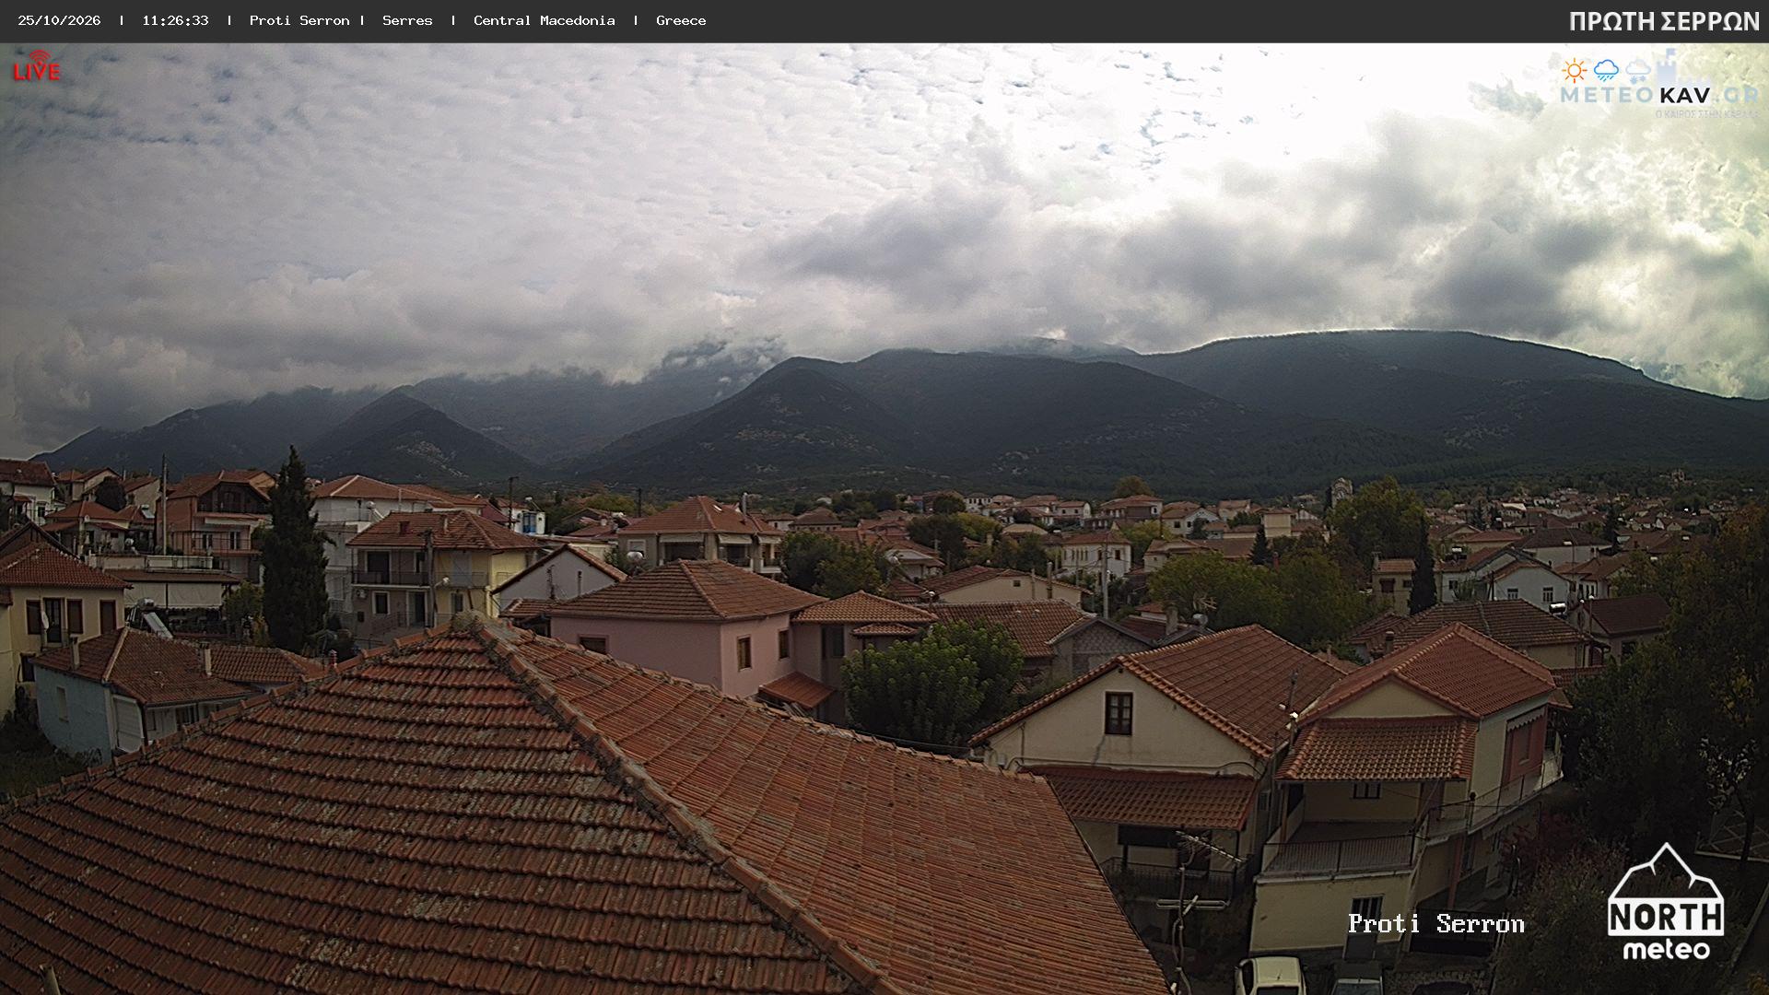
Task: Click the 'Proti Serron' caption over the image
Action: coord(1436,924)
